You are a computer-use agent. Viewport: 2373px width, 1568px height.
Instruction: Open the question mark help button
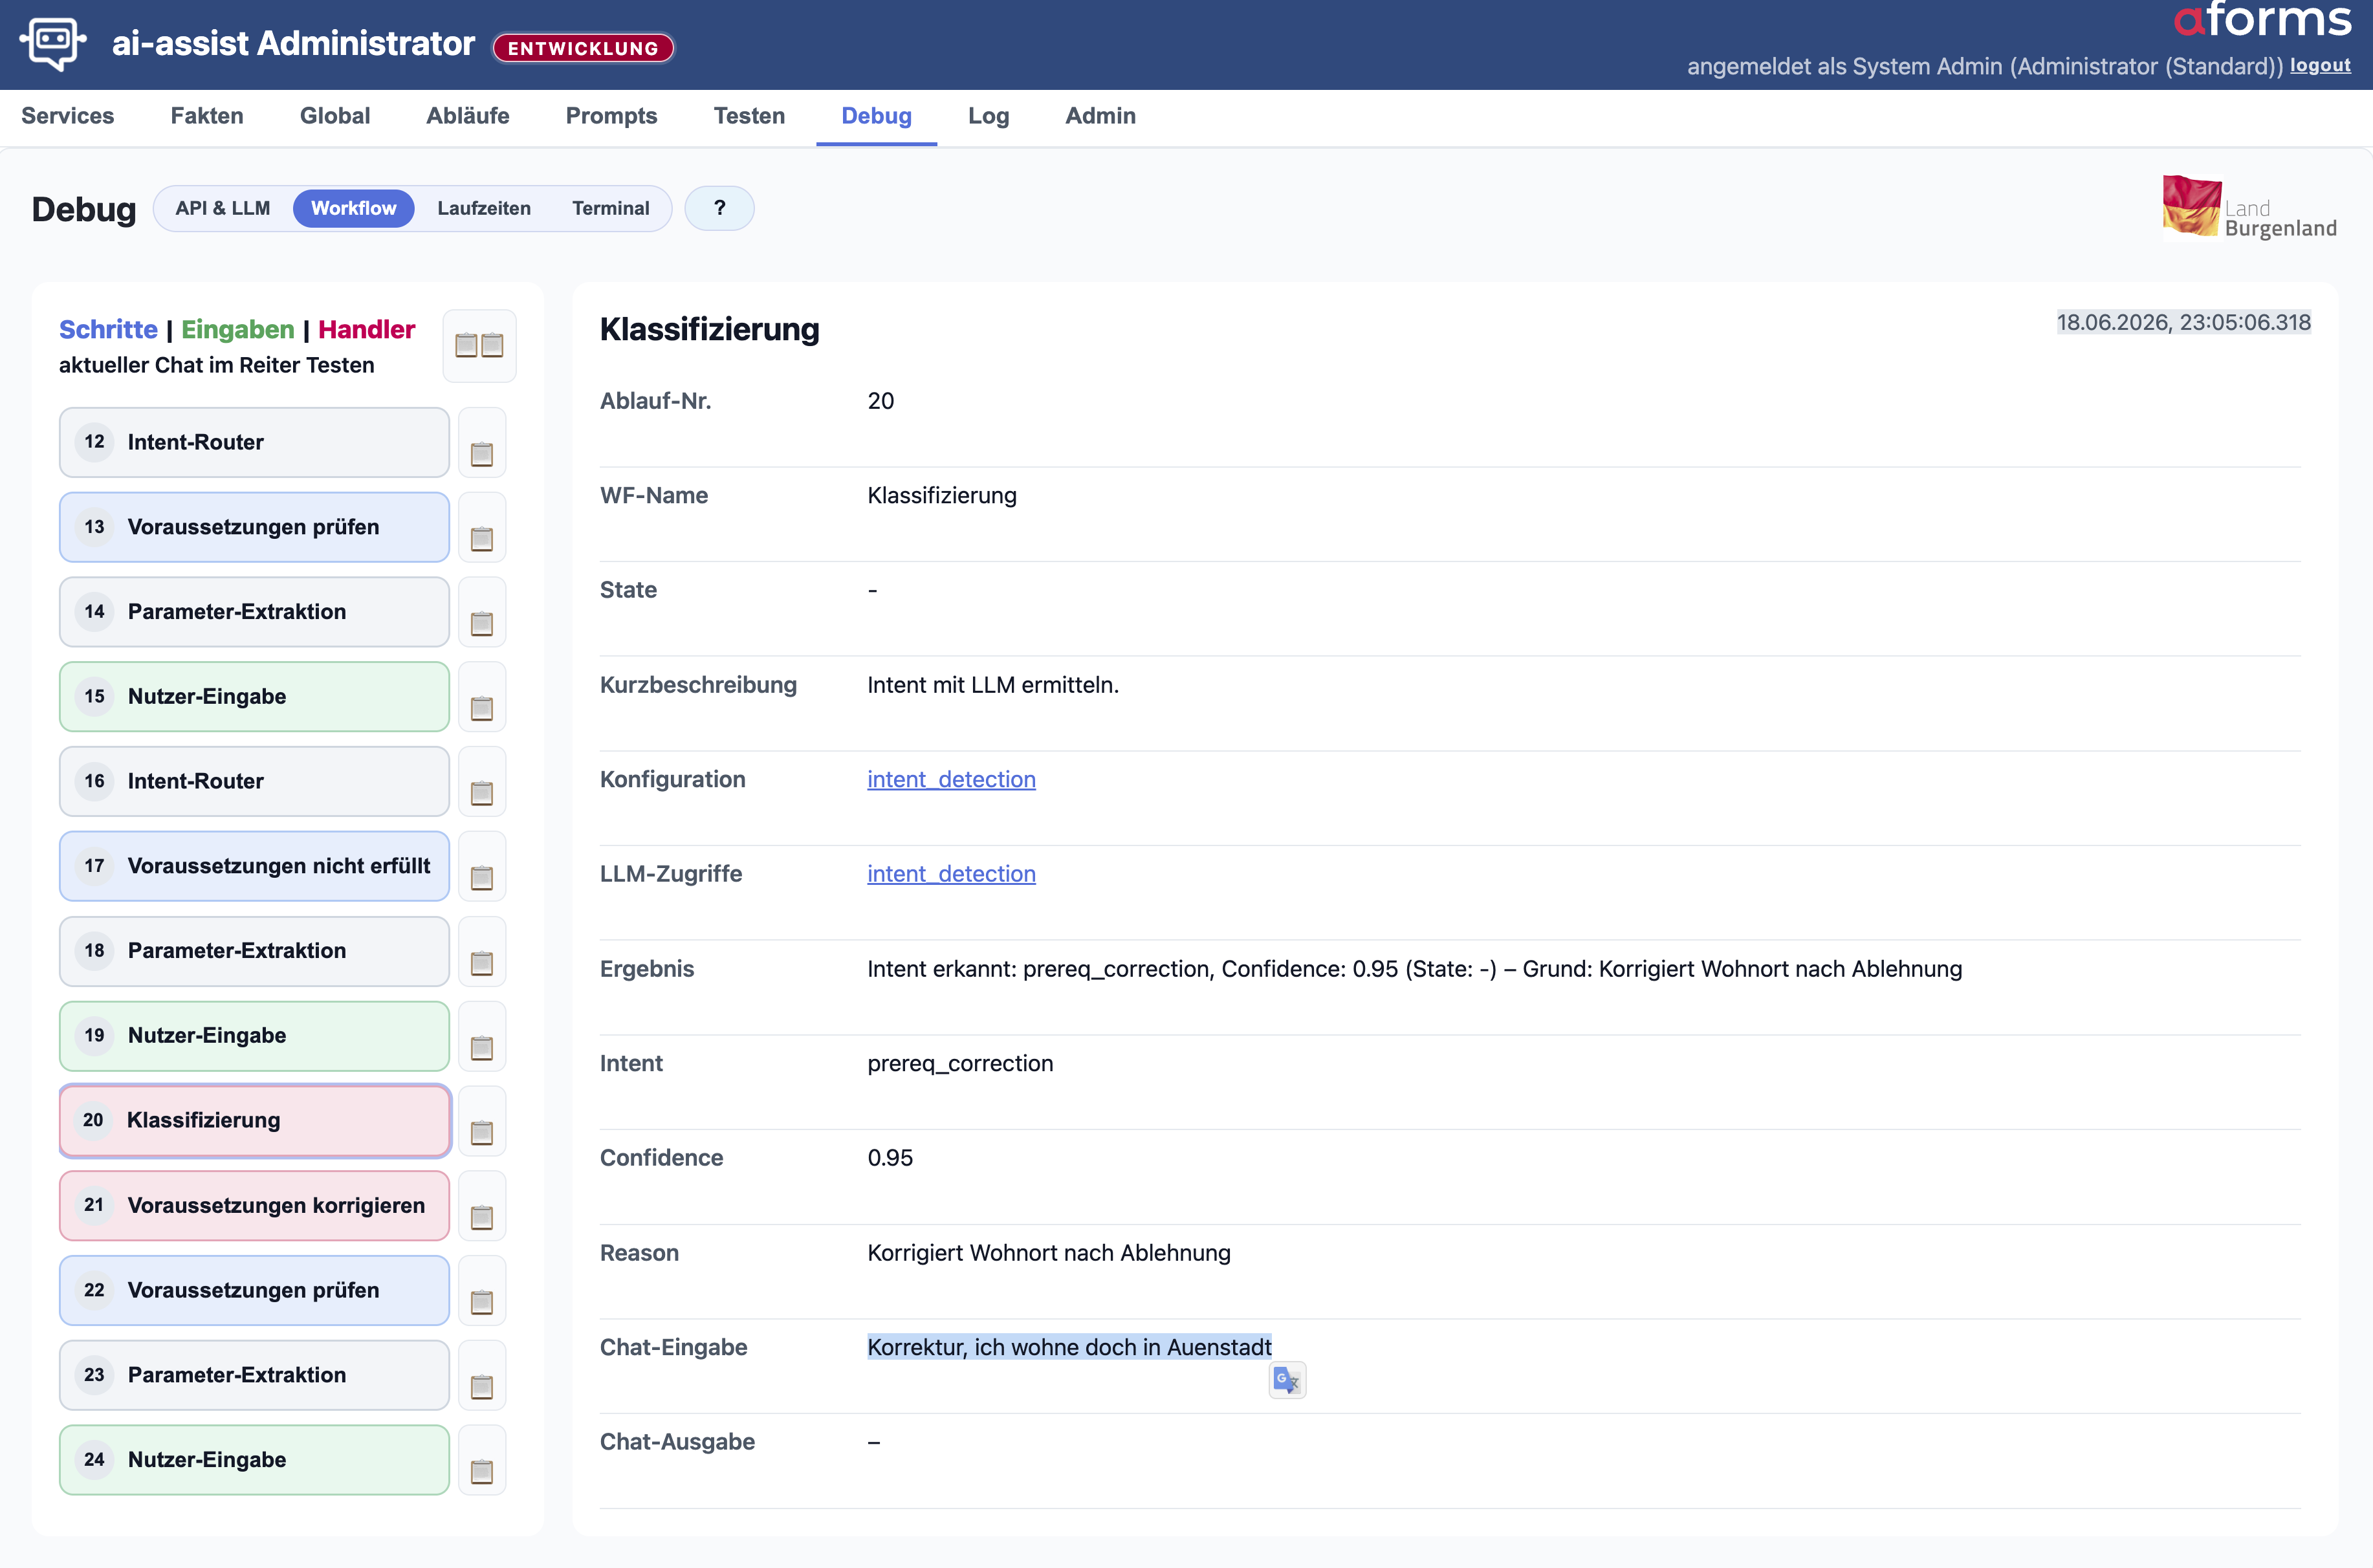720,209
